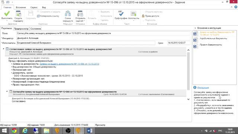This screenshot has width=238, height=134.
Task: Click the Вставить paste icon
Action: tap(92, 14)
